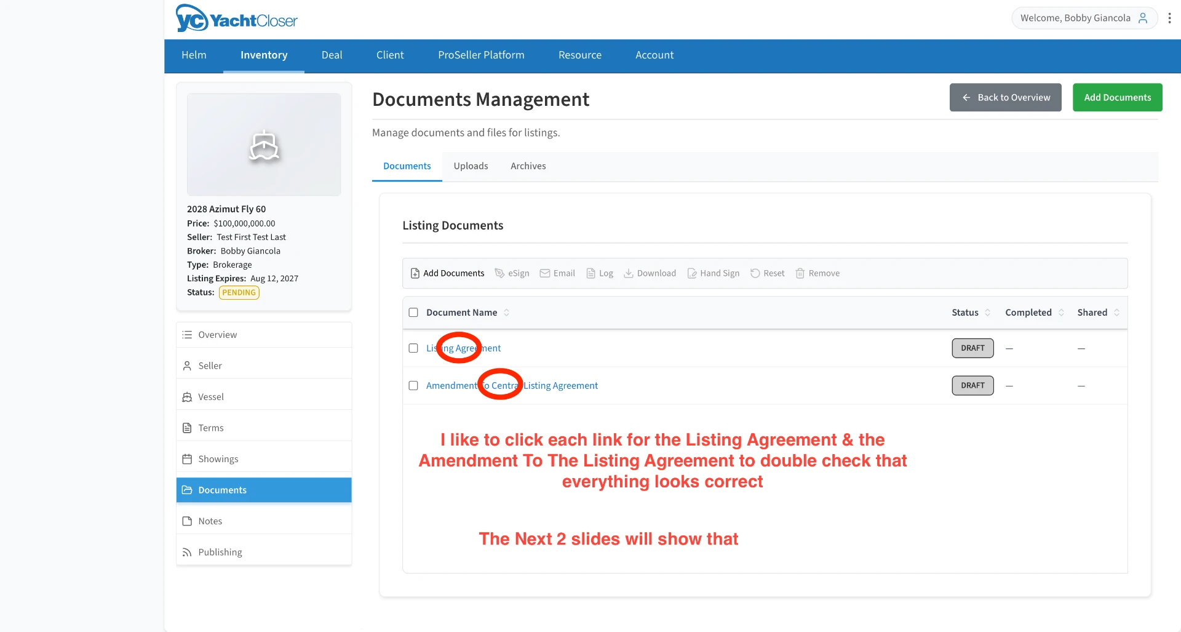Click the back arrow in Back to Overview
Image resolution: width=1181 pixels, height=632 pixels.
coord(966,97)
